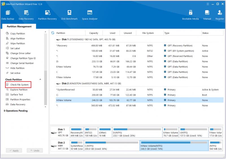This screenshot has width=226, height=159.
Task: Sort by Unused column header
Action: (x=128, y=33)
